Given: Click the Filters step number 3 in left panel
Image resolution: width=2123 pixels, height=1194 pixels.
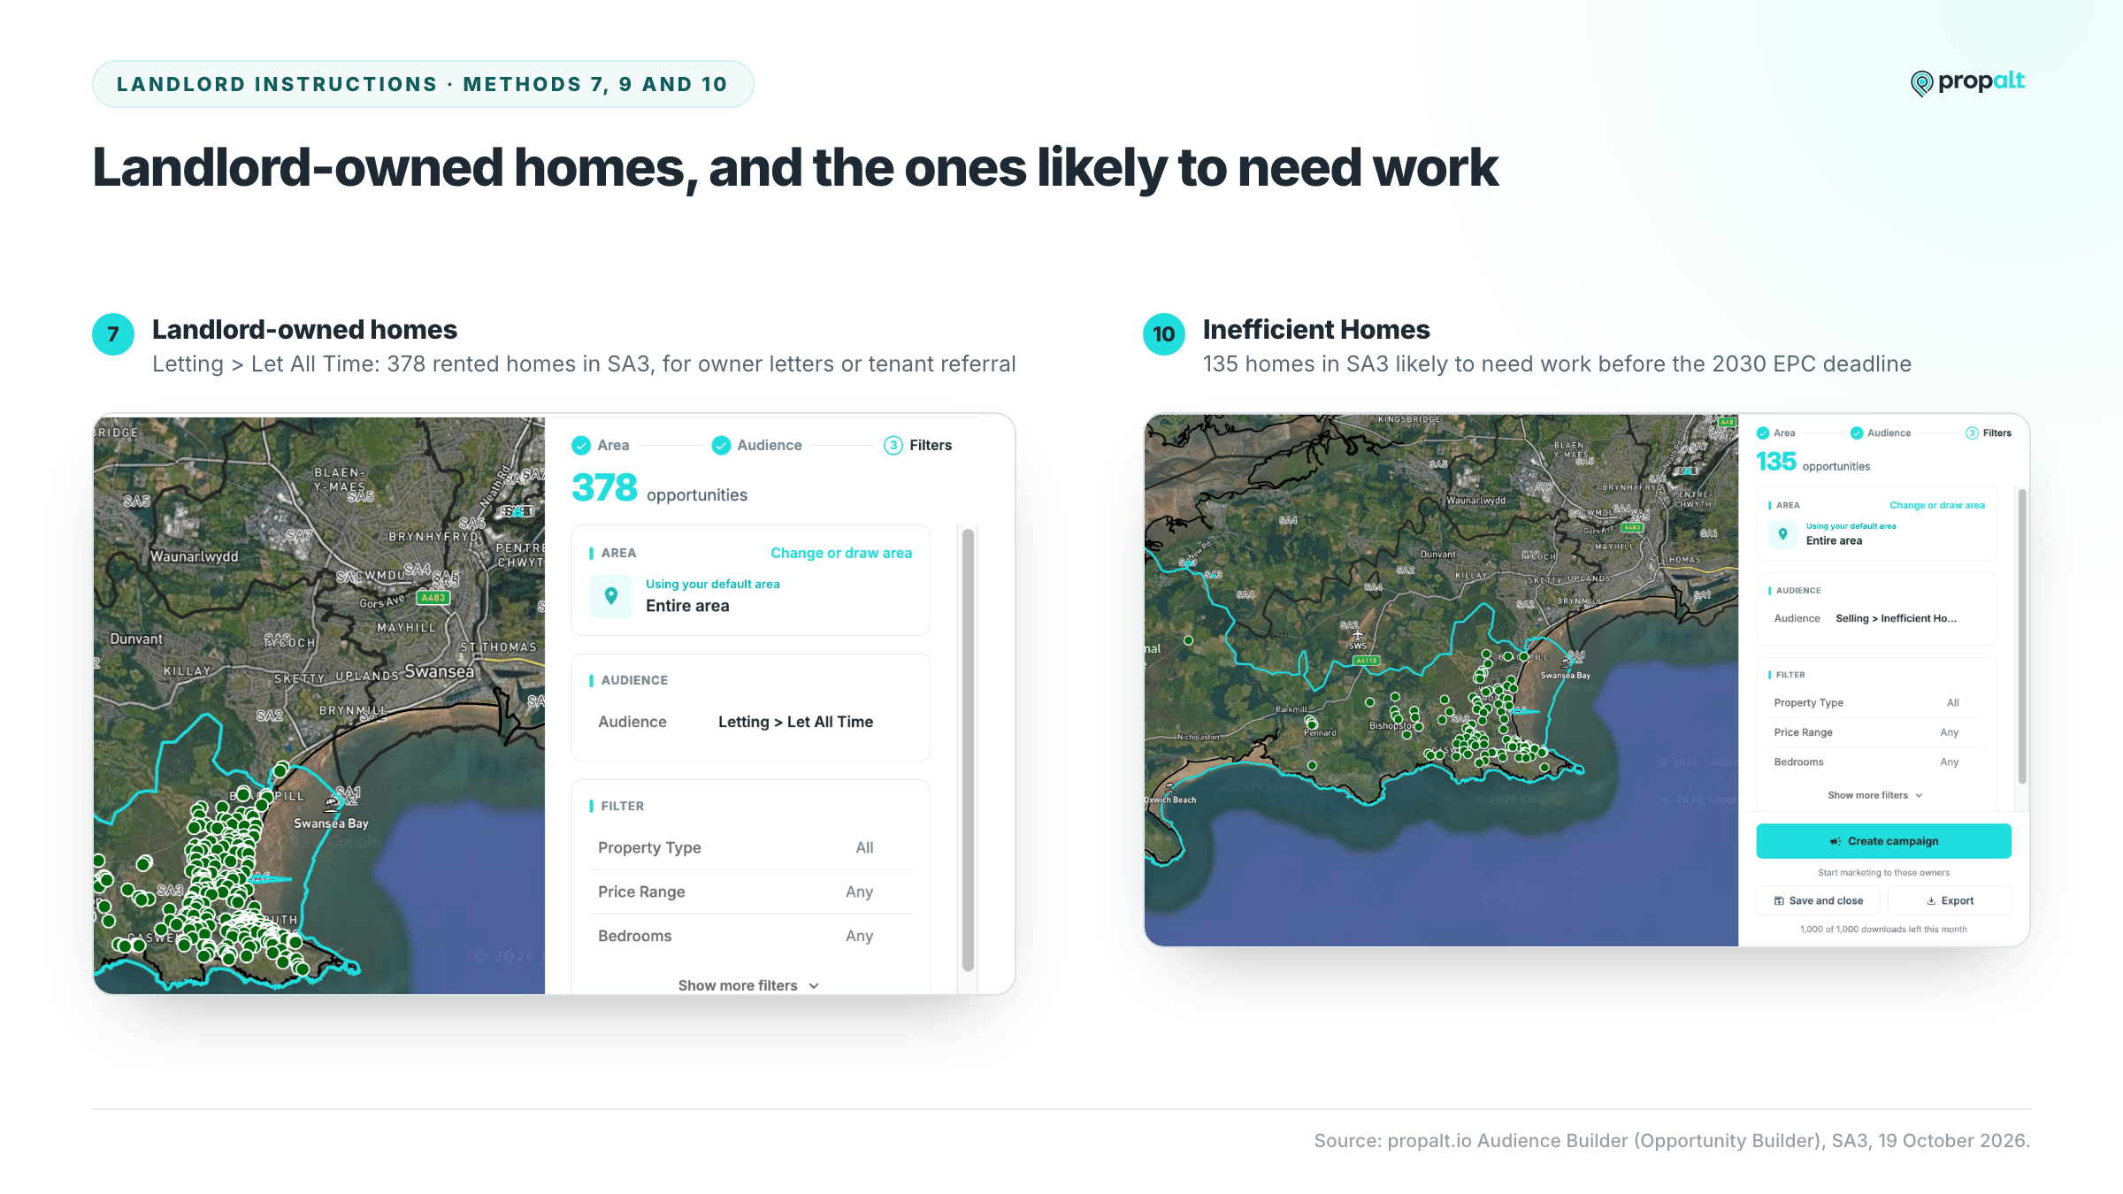Looking at the screenshot, I should click(893, 445).
